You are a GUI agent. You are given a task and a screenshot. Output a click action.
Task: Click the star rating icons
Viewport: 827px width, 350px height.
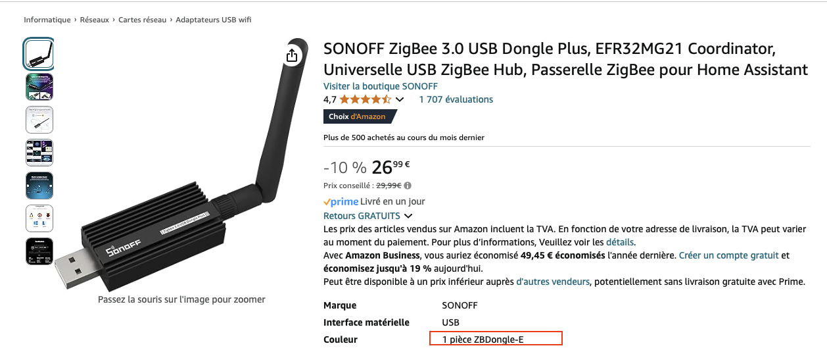click(366, 100)
